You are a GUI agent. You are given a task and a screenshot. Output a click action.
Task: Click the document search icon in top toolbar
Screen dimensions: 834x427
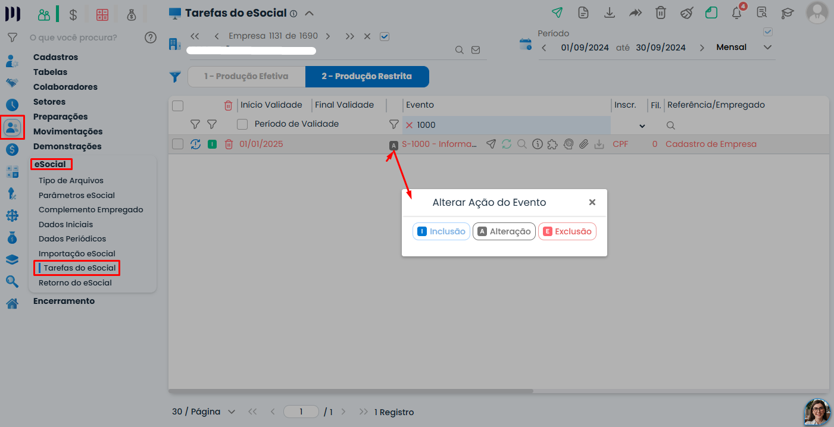point(761,12)
